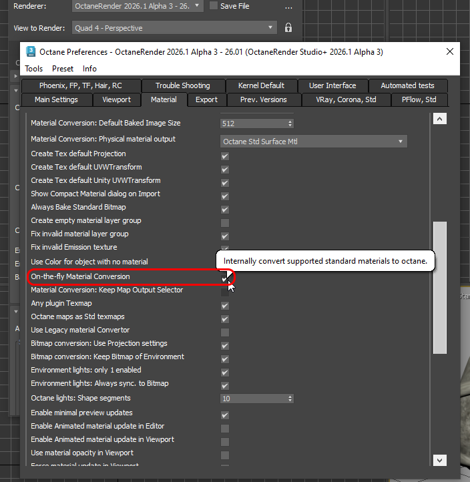470x482 pixels.
Task: Switch to the Trouble Shooting tab
Action: 183,85
